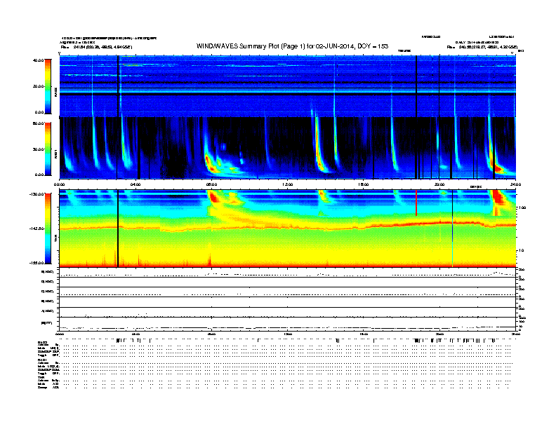The width and height of the screenshot is (556, 429).
Task: Click the 30.00 label on RAD1 color scale
Action: (38, 149)
